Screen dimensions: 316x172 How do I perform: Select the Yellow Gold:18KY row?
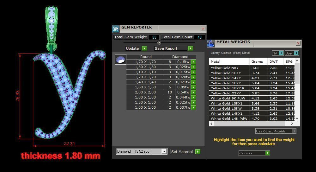coord(252,83)
